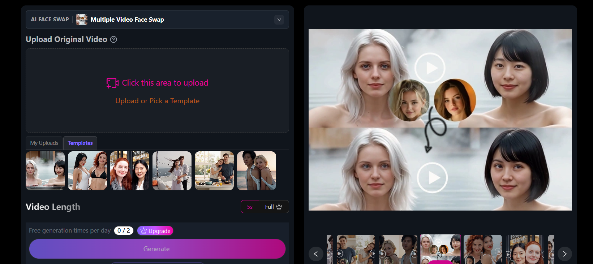The width and height of the screenshot is (593, 264).
Task: Switch to the Templates tab
Action: 80,143
